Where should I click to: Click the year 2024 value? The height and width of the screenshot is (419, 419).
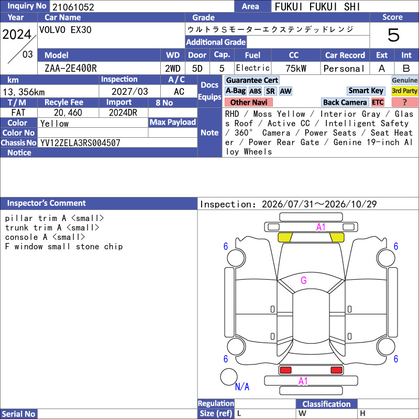tap(17, 35)
